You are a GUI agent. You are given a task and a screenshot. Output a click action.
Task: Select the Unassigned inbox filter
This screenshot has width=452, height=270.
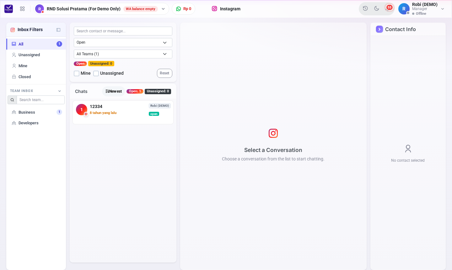click(36, 55)
